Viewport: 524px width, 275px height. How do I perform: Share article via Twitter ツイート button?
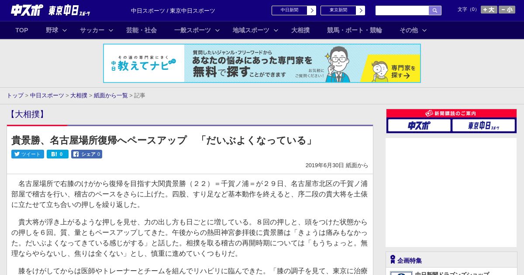click(28, 154)
